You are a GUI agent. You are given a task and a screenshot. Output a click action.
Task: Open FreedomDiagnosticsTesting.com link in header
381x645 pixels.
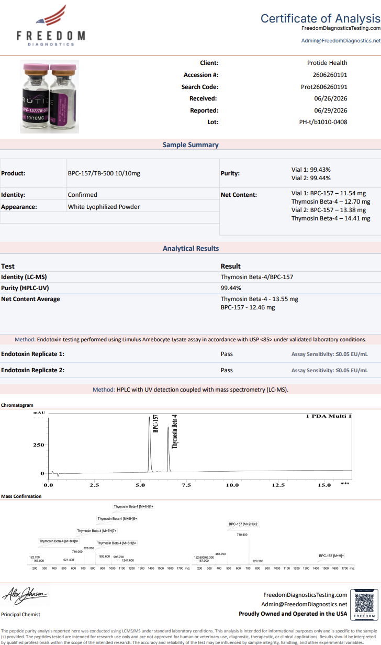pyautogui.click(x=341, y=28)
